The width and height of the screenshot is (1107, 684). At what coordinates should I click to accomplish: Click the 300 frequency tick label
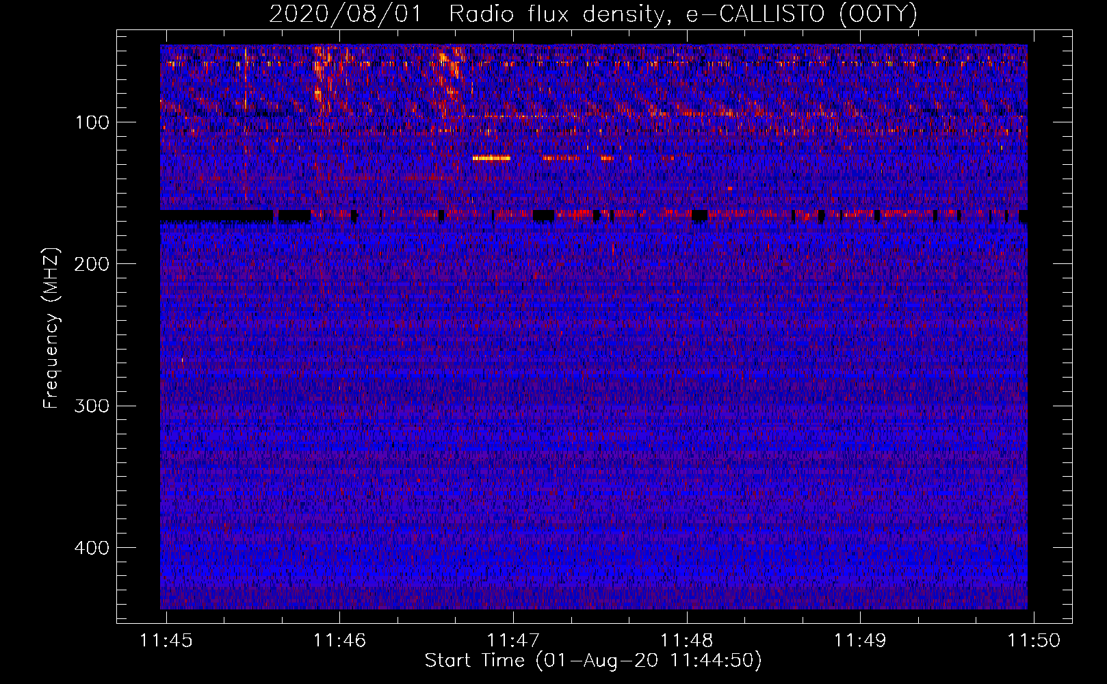(x=92, y=406)
